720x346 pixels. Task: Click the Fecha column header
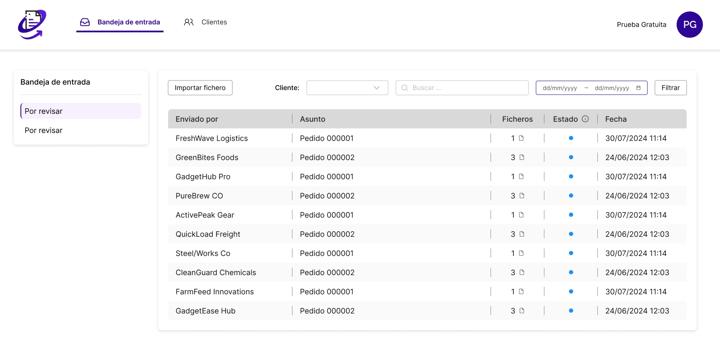point(616,119)
